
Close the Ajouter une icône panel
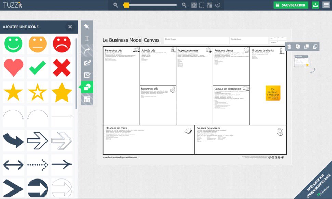point(70,27)
